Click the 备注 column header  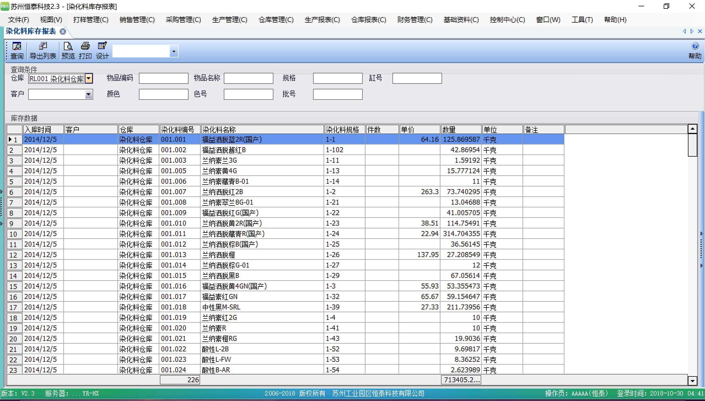pyautogui.click(x=543, y=129)
